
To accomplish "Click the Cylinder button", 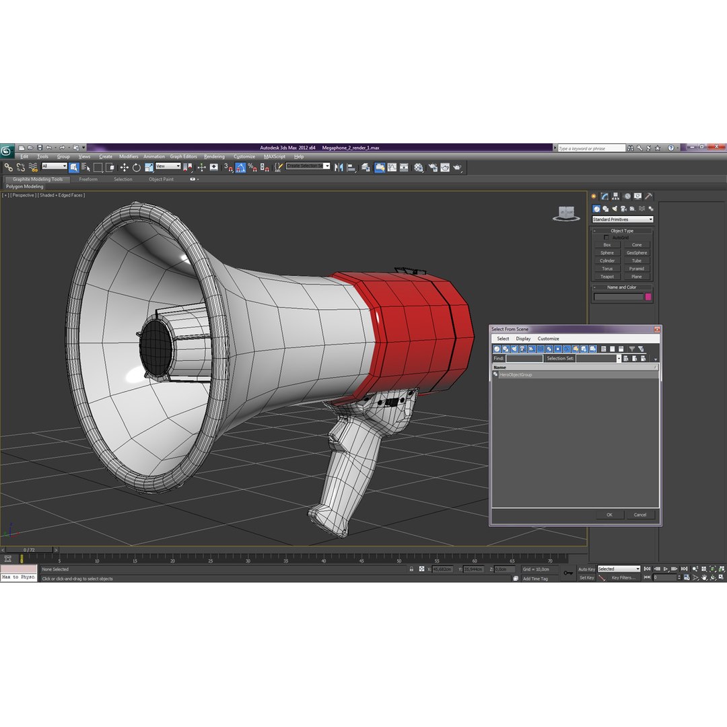I will coord(607,261).
